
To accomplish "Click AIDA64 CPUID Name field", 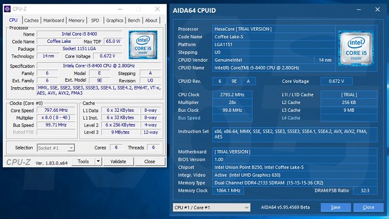I will (x=273, y=68).
